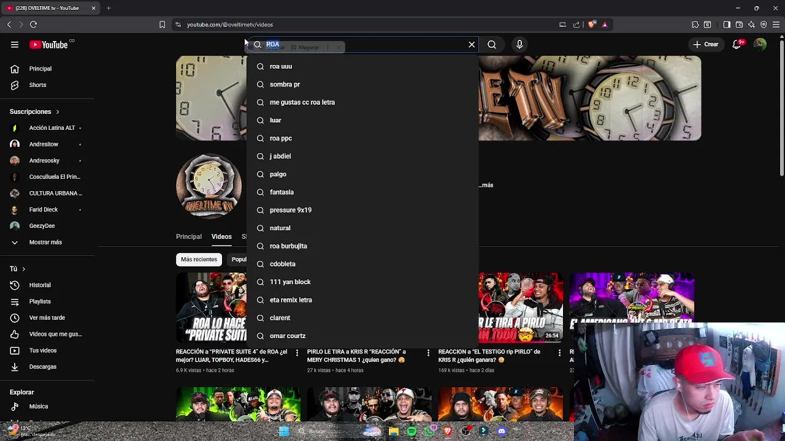
Task: Select the 'roa burbujita' suggestion
Action: (x=362, y=246)
